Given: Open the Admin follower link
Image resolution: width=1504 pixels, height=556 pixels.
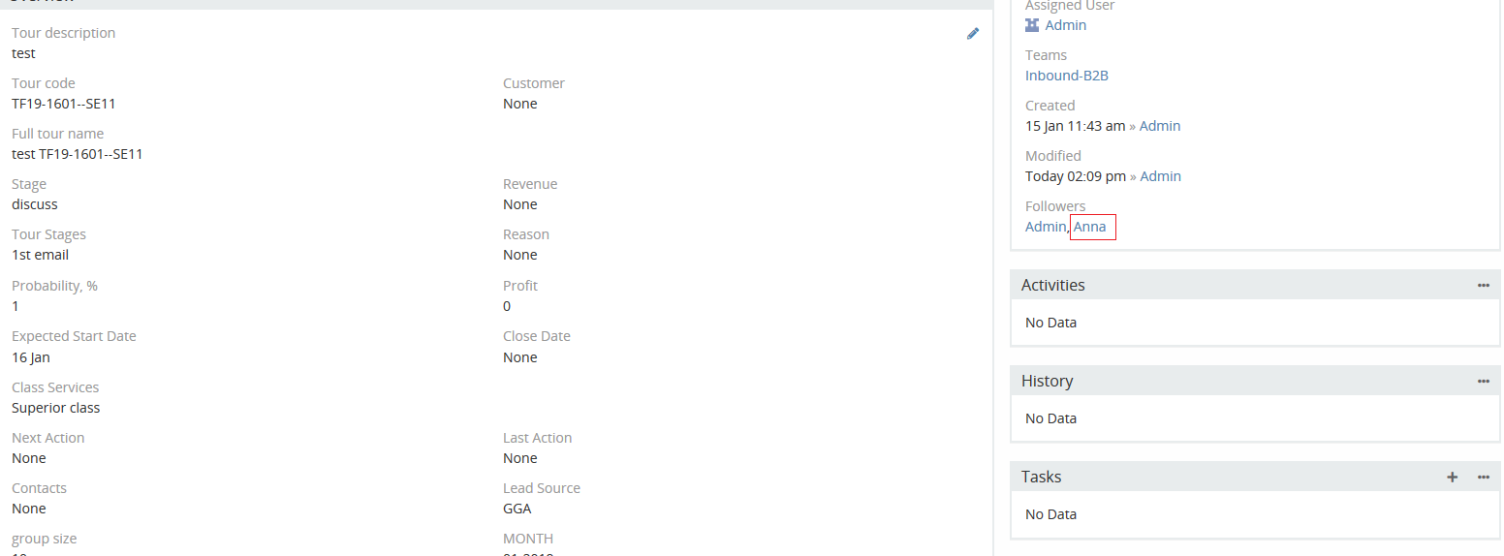Looking at the screenshot, I should point(1045,227).
